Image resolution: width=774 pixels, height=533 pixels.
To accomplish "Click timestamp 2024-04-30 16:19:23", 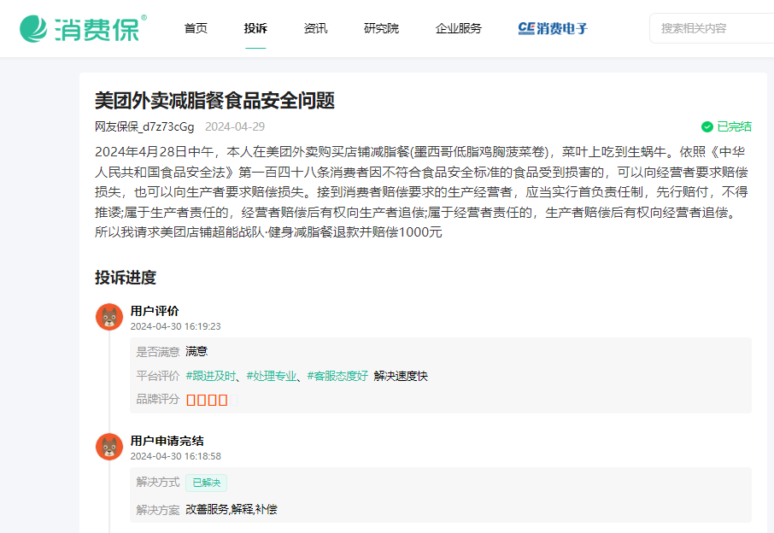I will coord(176,326).
